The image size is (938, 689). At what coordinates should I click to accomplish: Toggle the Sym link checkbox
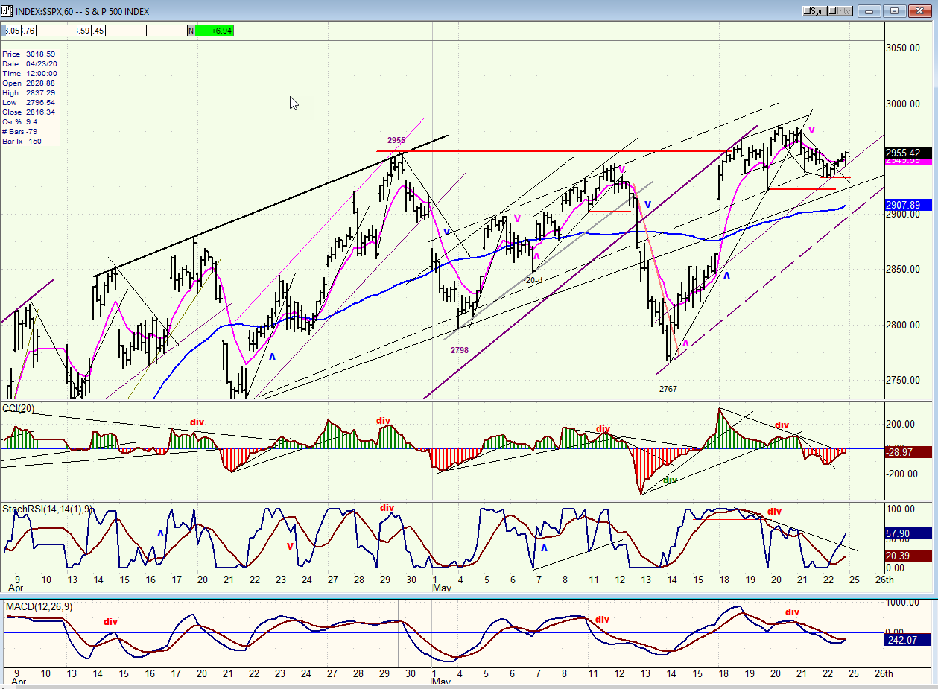(x=815, y=11)
